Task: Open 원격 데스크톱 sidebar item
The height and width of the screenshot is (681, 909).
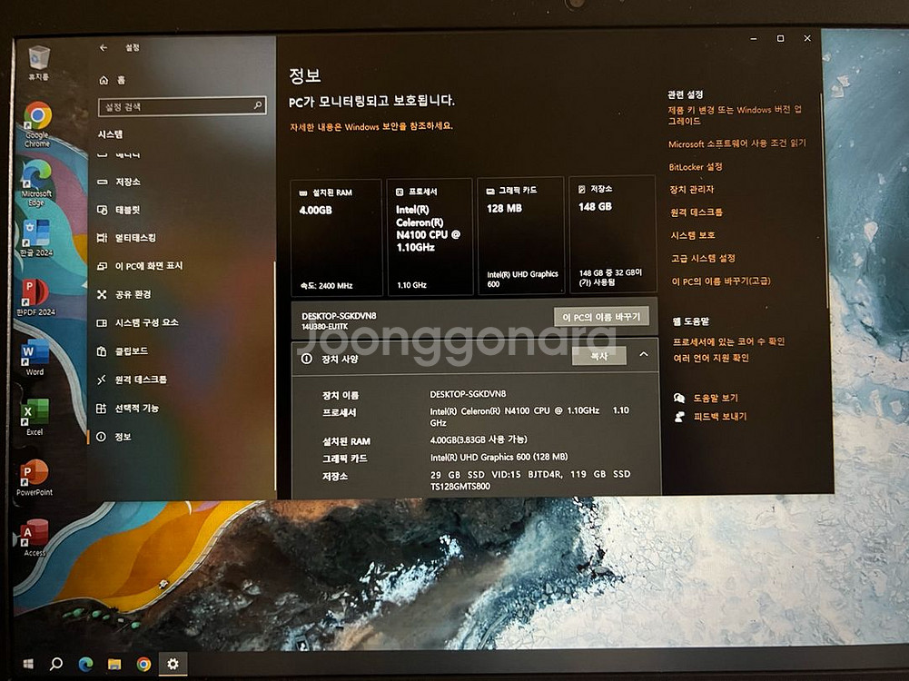Action: (140, 380)
